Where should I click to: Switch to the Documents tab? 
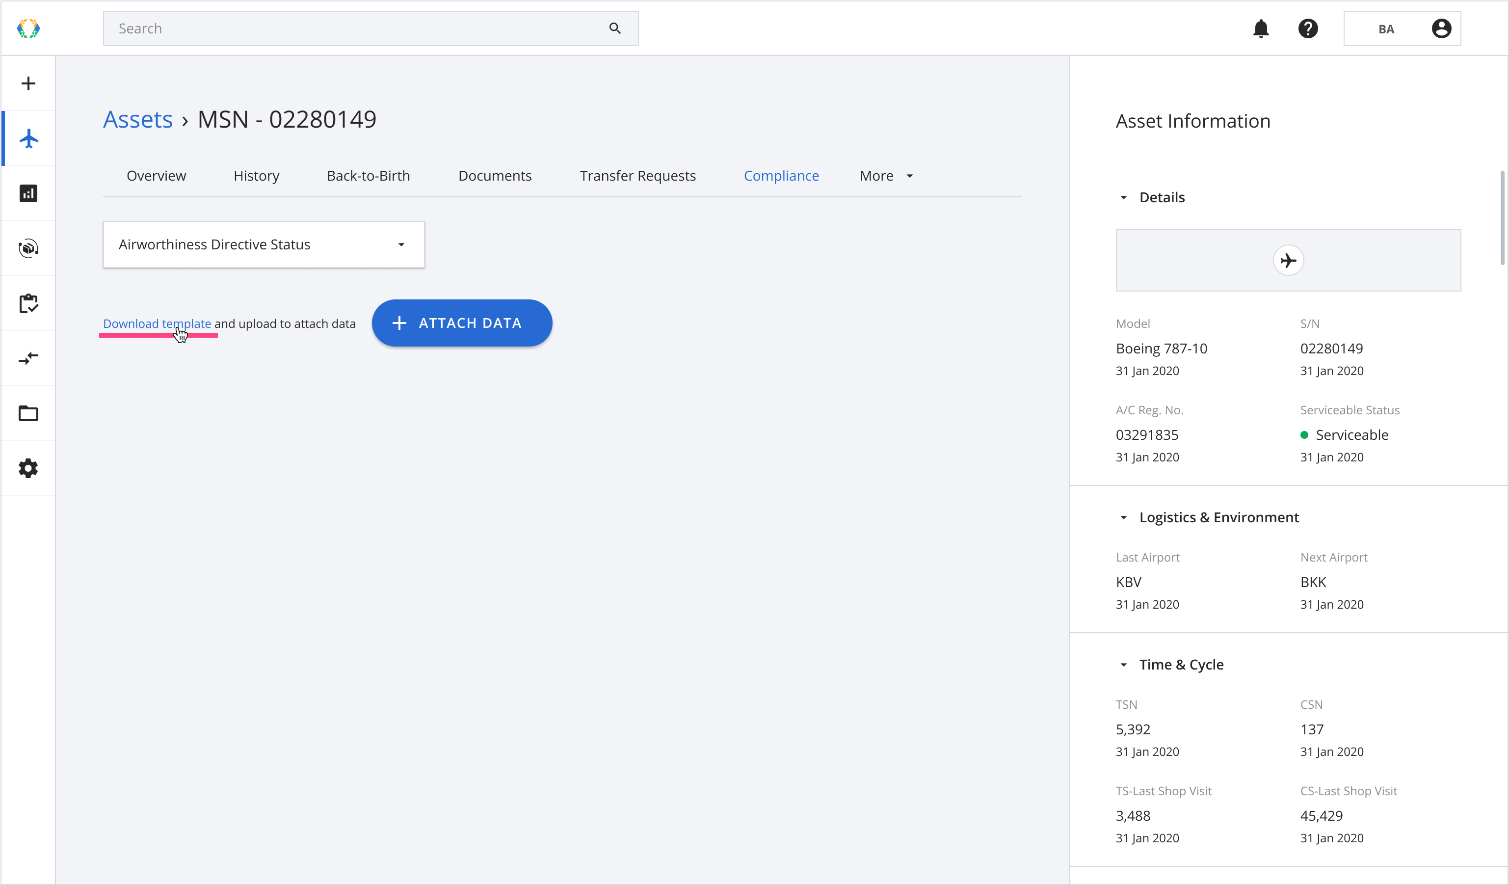tap(495, 175)
